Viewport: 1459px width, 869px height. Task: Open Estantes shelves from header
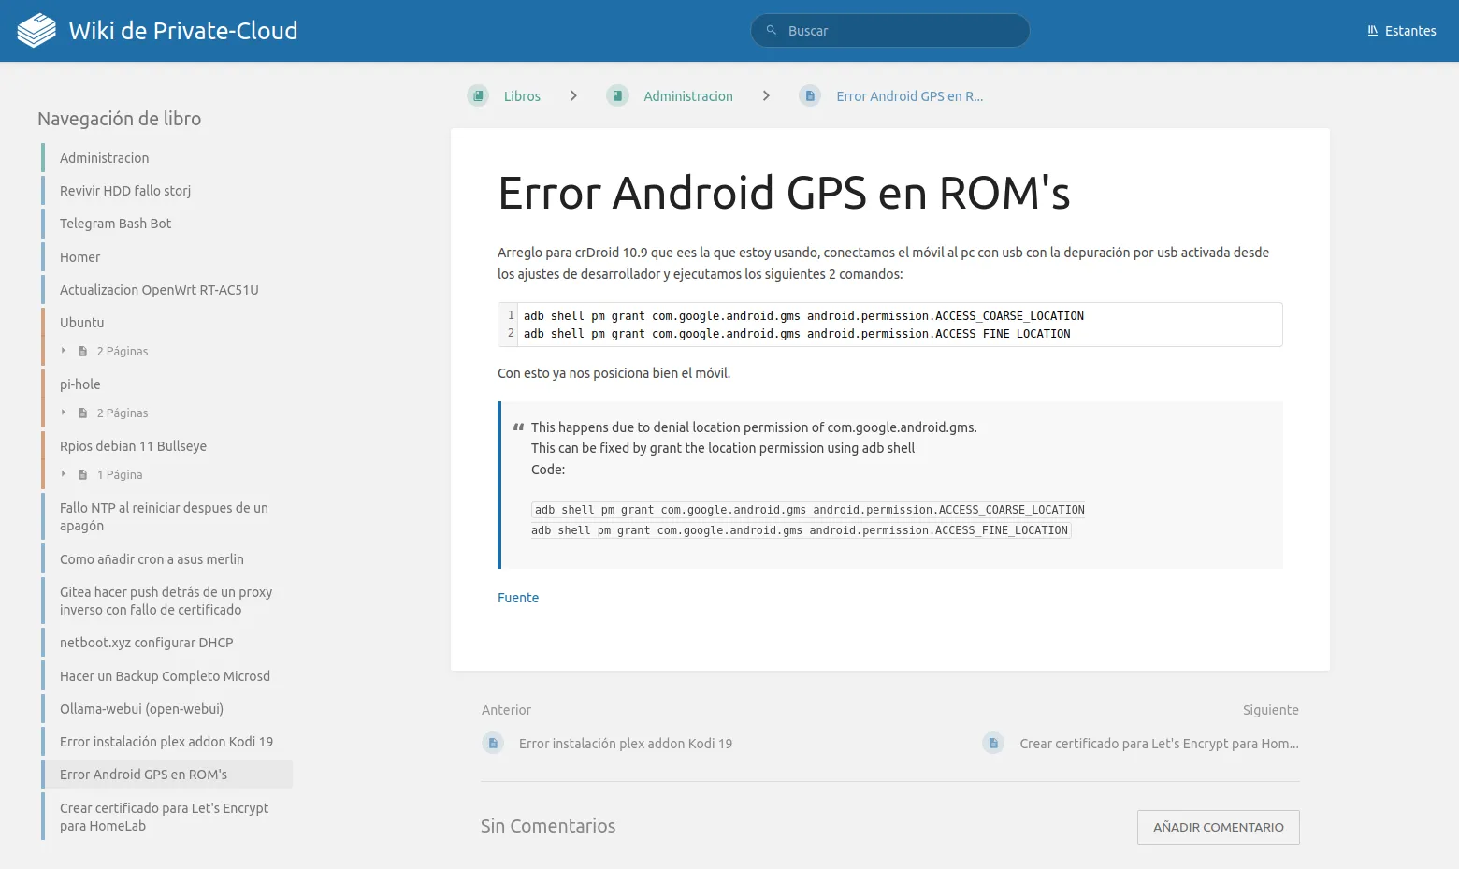(x=1401, y=31)
